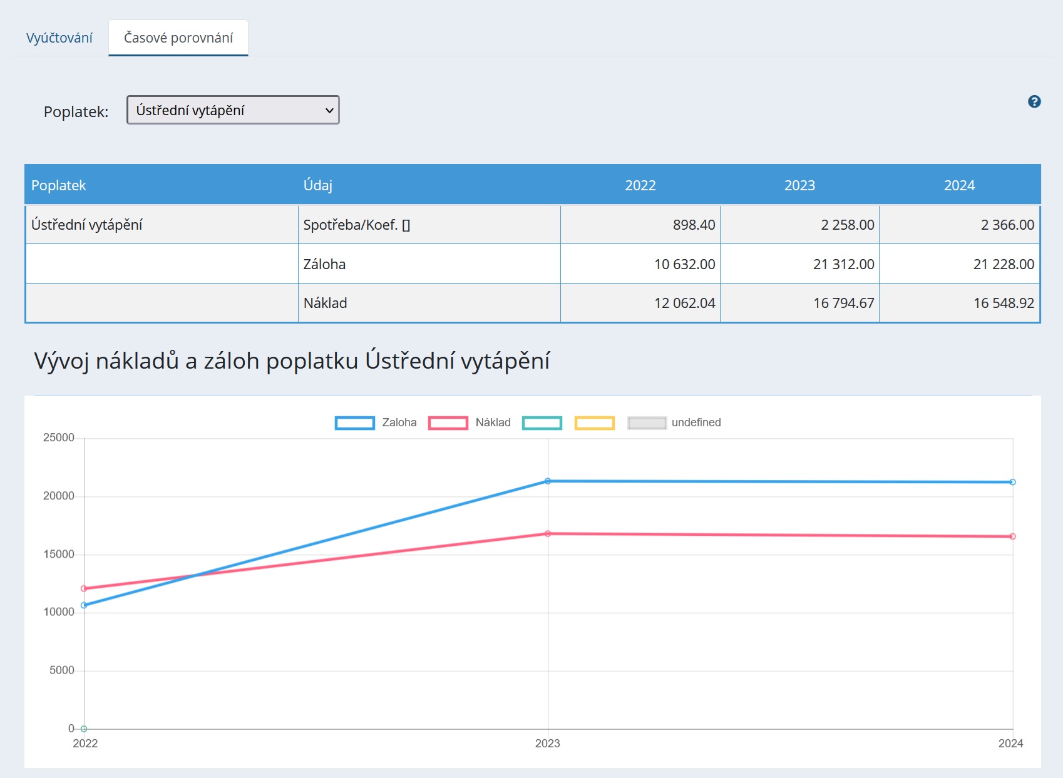Click the 2023 Náklad data point on chart

click(548, 534)
